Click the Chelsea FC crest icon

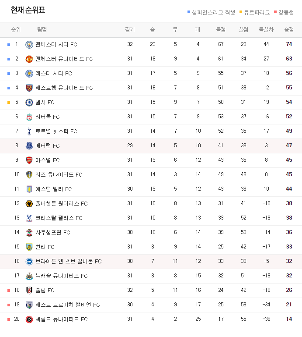pyautogui.click(x=29, y=102)
